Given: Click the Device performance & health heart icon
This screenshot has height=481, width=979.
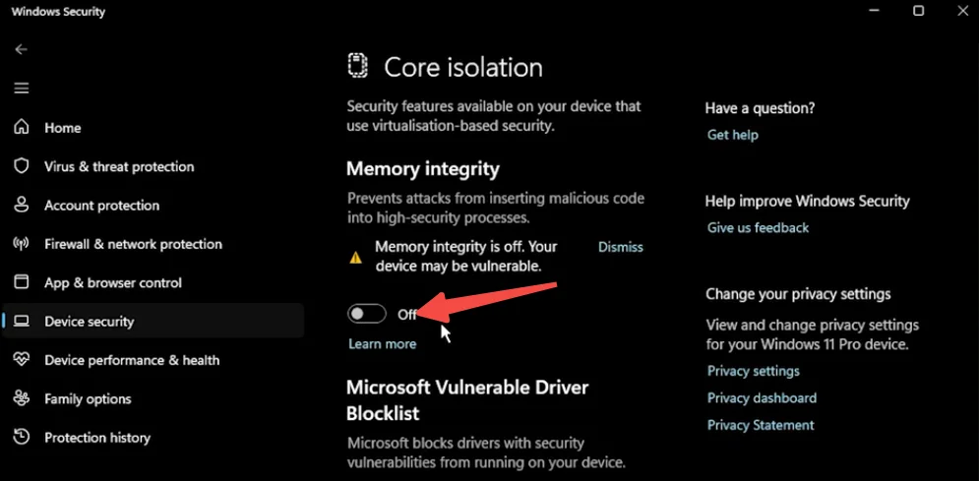Looking at the screenshot, I should [x=22, y=360].
